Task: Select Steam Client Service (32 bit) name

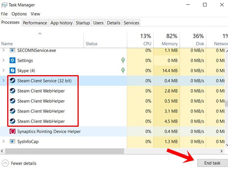Action: pos(44,81)
